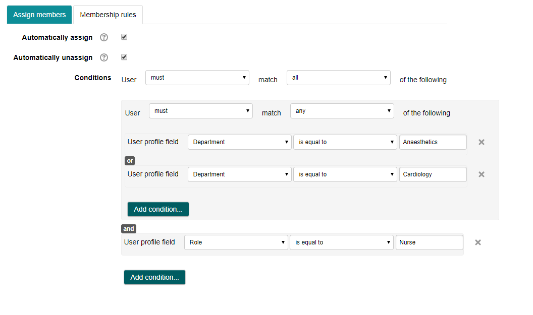Viewport: 533px width, 315px height.
Task: Change 'is equal to' operator for Cardiology
Action: pos(345,174)
